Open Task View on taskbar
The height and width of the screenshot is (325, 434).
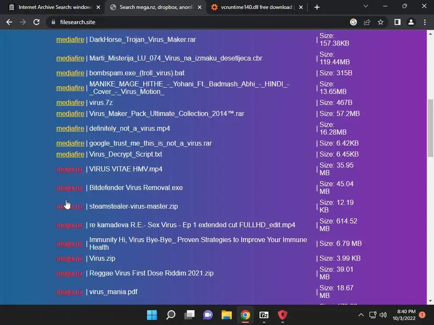click(x=189, y=315)
